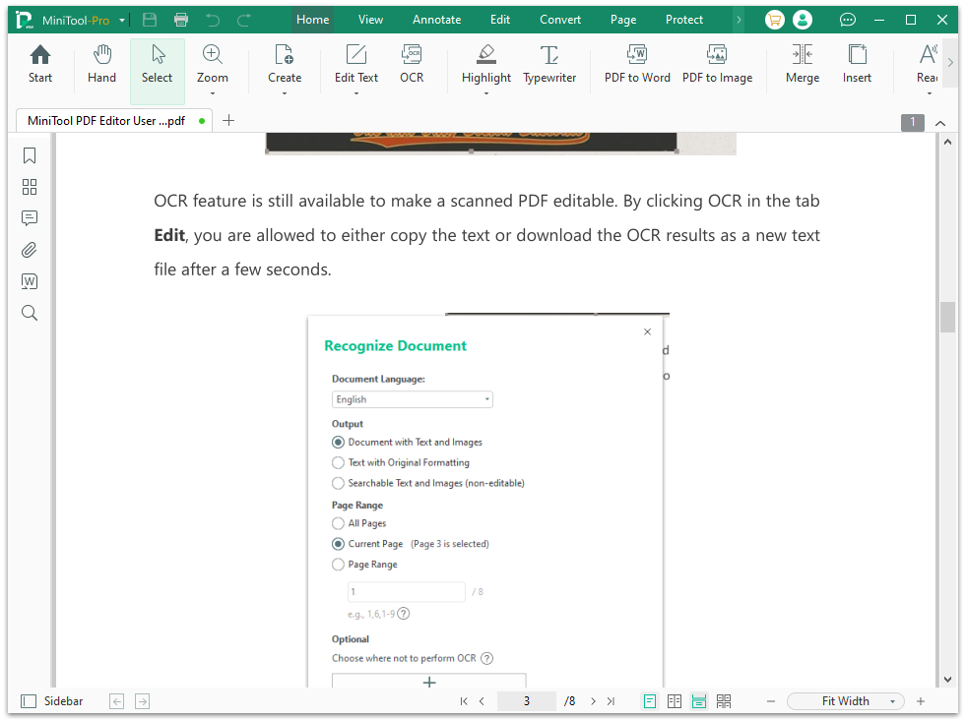
Task: Open the search sidebar panel
Action: (29, 313)
